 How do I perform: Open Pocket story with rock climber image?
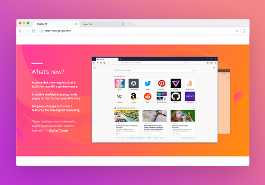tap(155, 122)
